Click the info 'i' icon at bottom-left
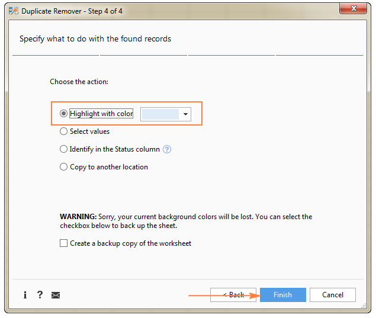This screenshot has width=376, height=318. point(25,295)
